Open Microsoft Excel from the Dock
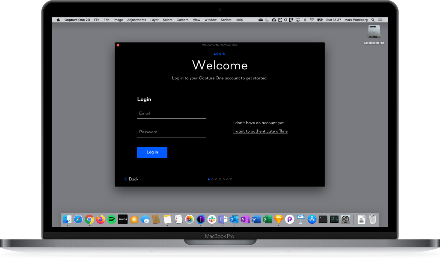 (267, 219)
